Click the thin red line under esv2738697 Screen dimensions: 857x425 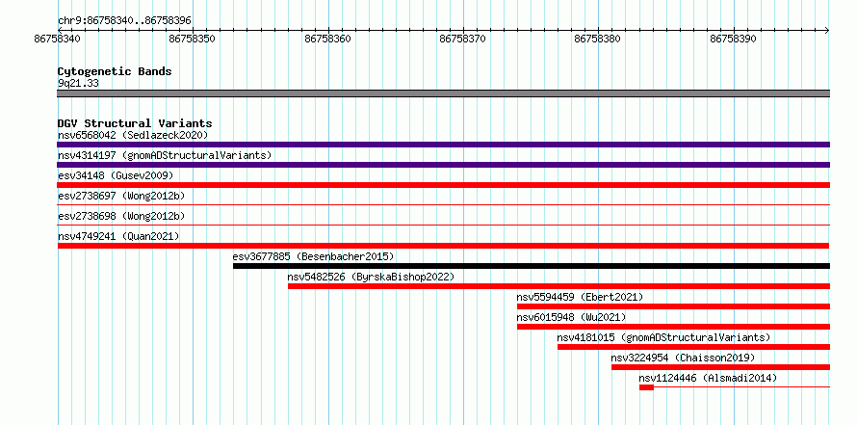[x=444, y=205]
